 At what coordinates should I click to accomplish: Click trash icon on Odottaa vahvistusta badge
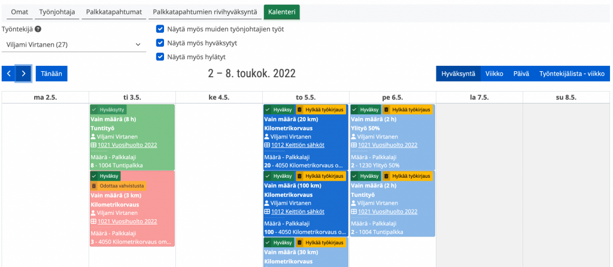point(94,186)
